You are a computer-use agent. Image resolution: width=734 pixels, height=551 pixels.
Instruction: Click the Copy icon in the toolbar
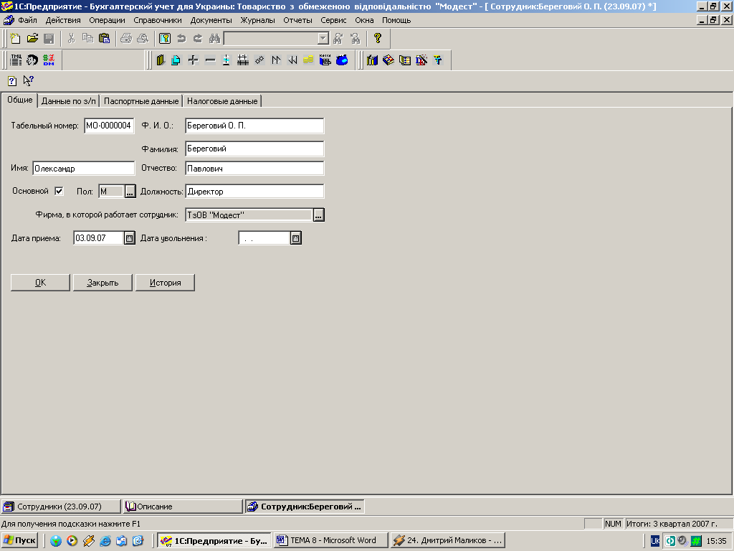tap(87, 39)
